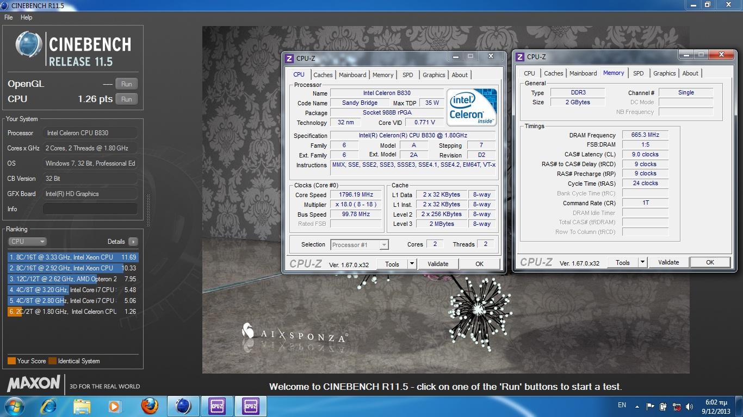
Task: Select ranking row 2C/2T Intel Celeron
Action: 73,312
